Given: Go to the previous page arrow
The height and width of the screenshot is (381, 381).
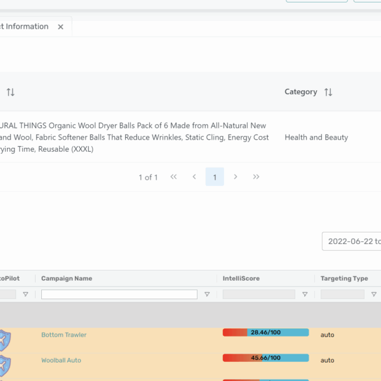Looking at the screenshot, I should (x=194, y=177).
